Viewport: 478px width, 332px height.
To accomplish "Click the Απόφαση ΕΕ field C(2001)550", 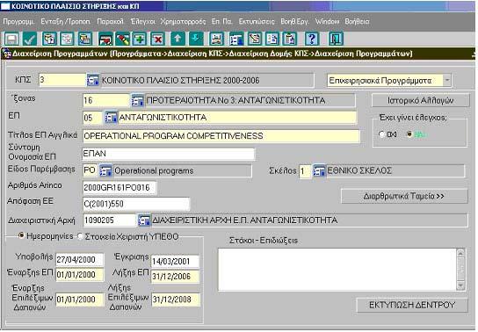I will (x=136, y=204).
